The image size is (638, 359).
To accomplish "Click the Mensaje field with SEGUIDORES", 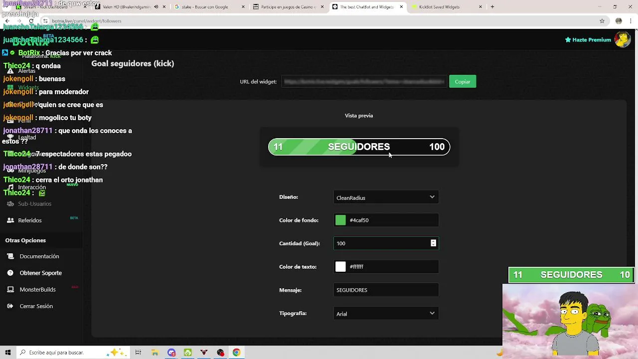I will coord(386,290).
